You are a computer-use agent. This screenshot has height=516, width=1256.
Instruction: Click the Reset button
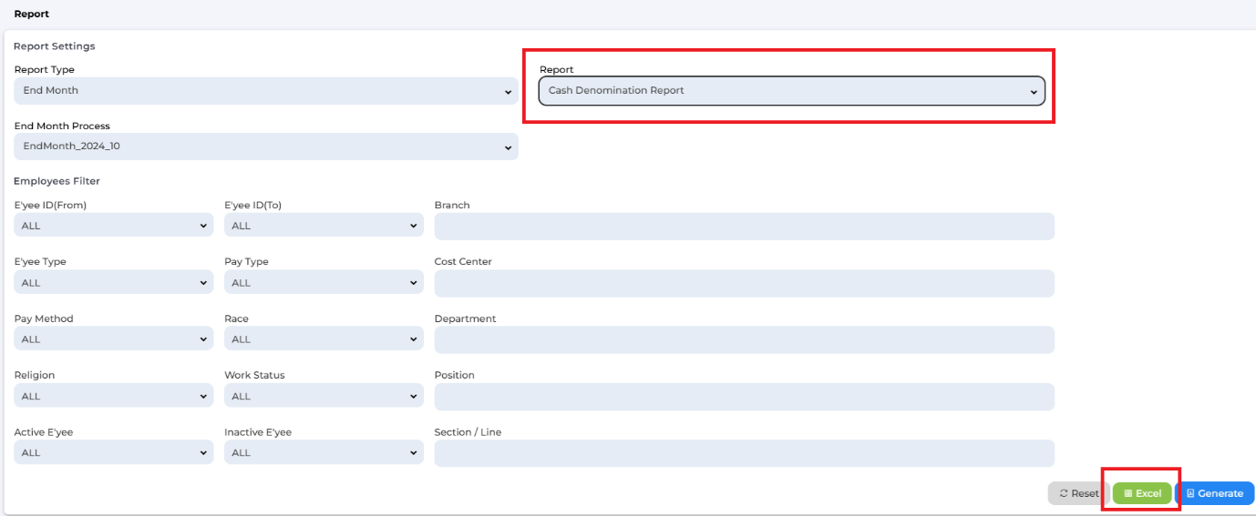click(x=1078, y=493)
